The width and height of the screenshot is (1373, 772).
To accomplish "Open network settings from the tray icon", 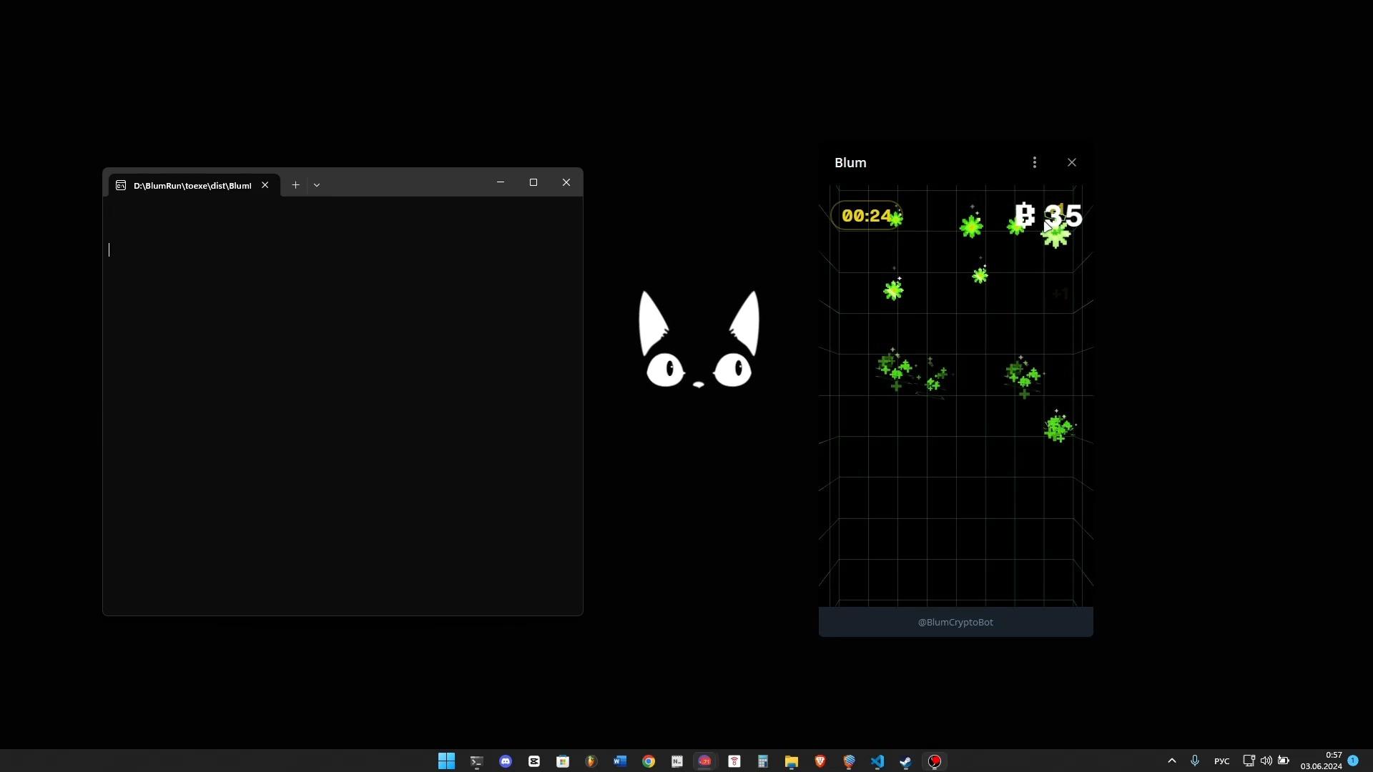I will [1249, 761].
